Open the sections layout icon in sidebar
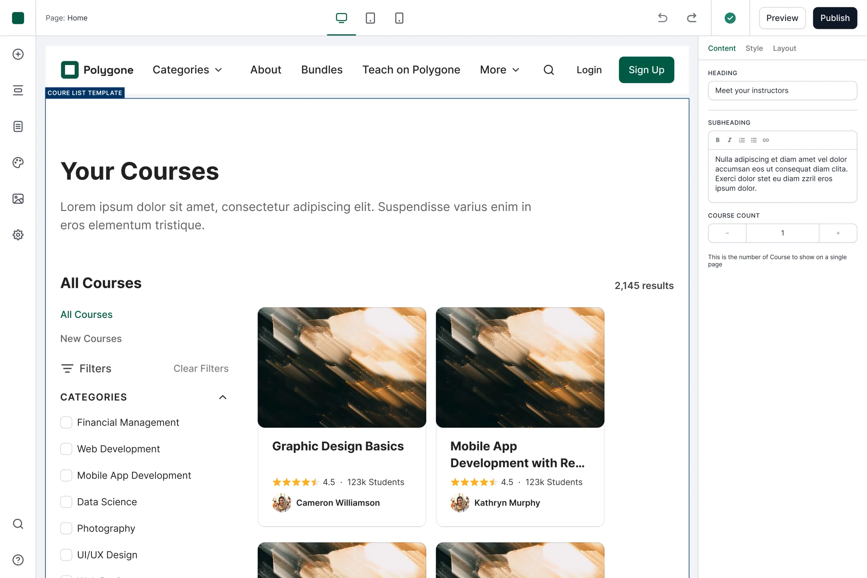This screenshot has width=867, height=578. click(x=18, y=90)
